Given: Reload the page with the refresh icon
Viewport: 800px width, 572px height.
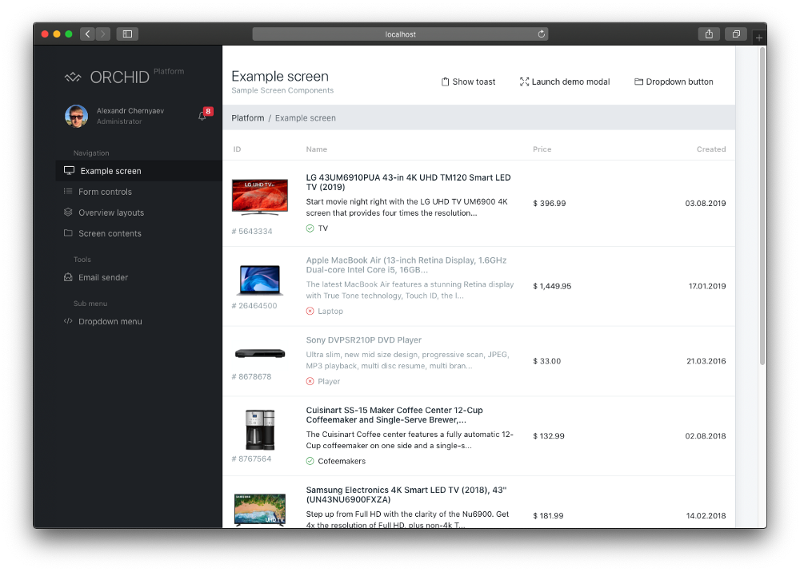Looking at the screenshot, I should (x=542, y=34).
